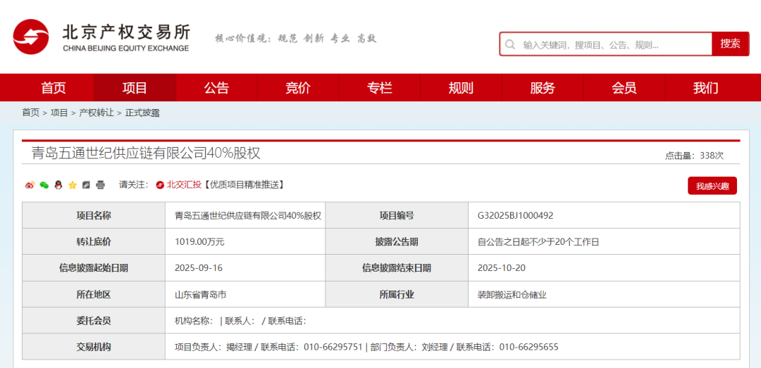Open the 公告 navigation menu
This screenshot has width=761, height=368.
[x=216, y=88]
